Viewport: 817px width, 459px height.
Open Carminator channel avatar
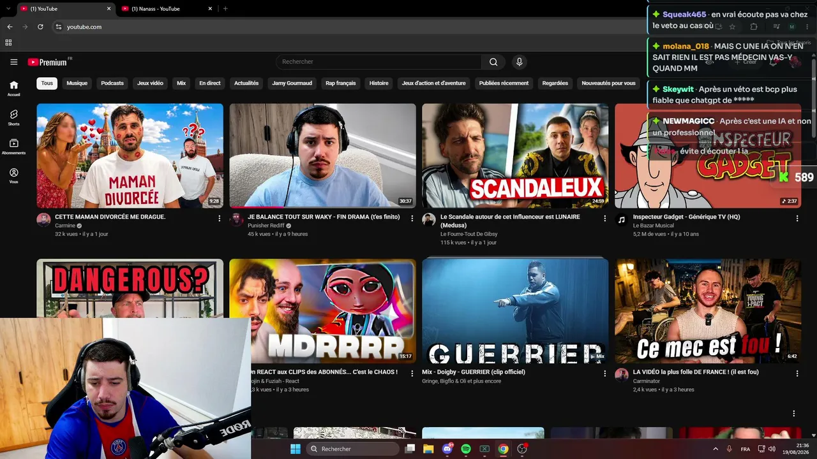(x=622, y=374)
